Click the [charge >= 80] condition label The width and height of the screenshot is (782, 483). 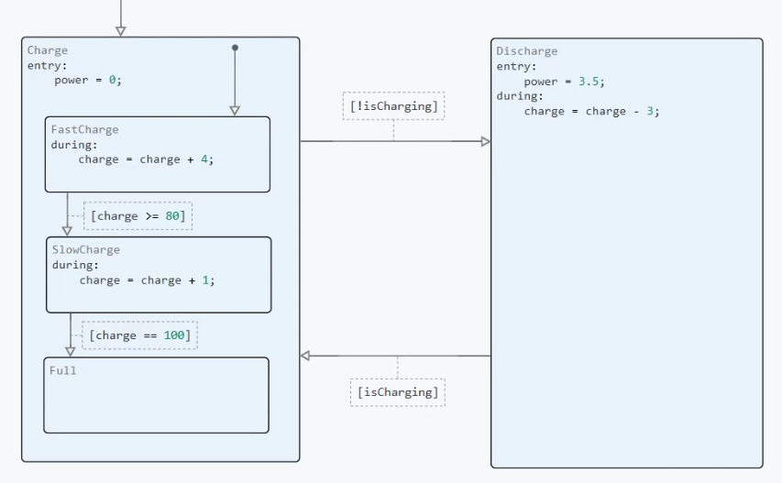click(138, 215)
